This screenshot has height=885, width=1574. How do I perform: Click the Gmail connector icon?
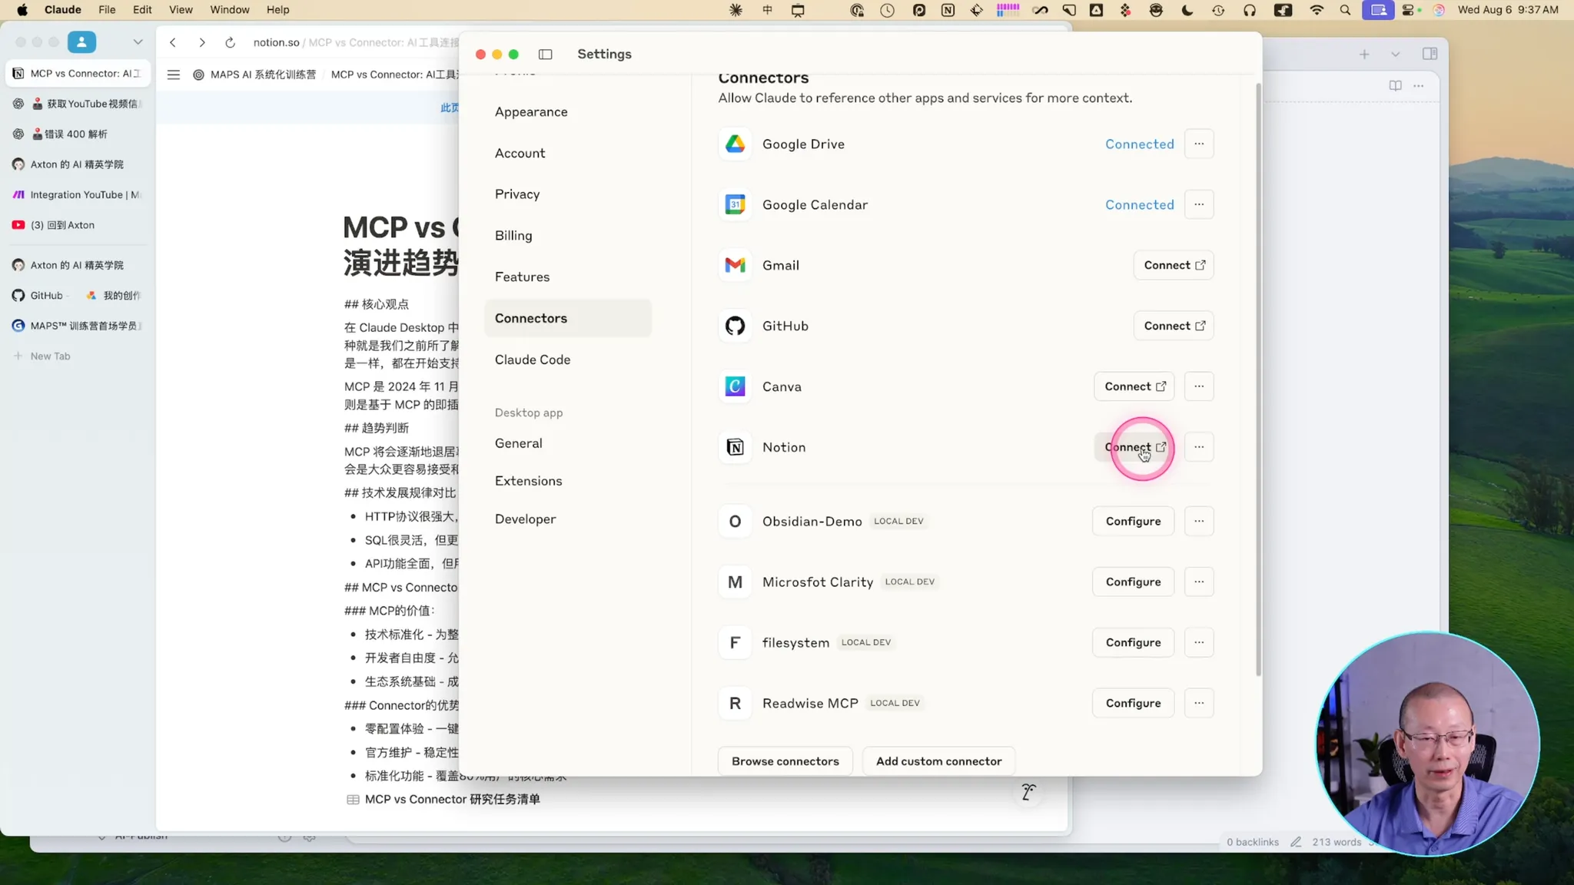click(735, 265)
